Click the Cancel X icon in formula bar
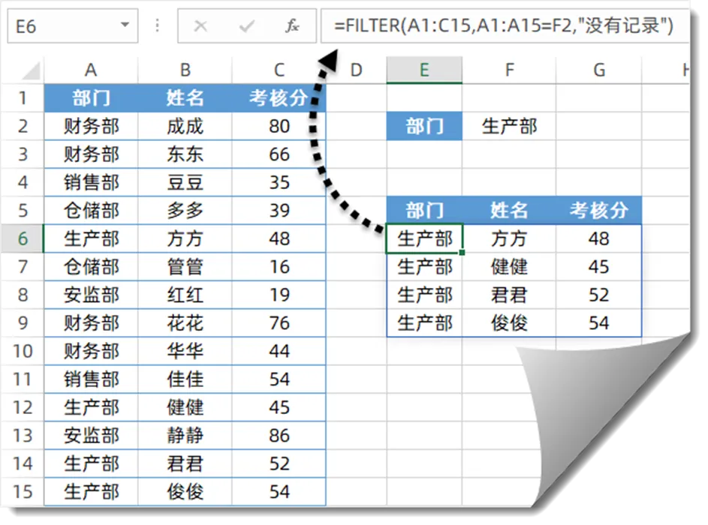Screen dimensions: 708x525 tap(200, 27)
